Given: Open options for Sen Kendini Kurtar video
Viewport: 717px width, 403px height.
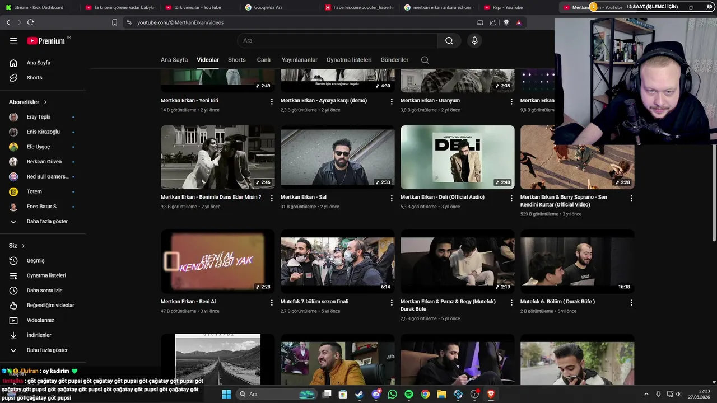Looking at the screenshot, I should click(631, 198).
